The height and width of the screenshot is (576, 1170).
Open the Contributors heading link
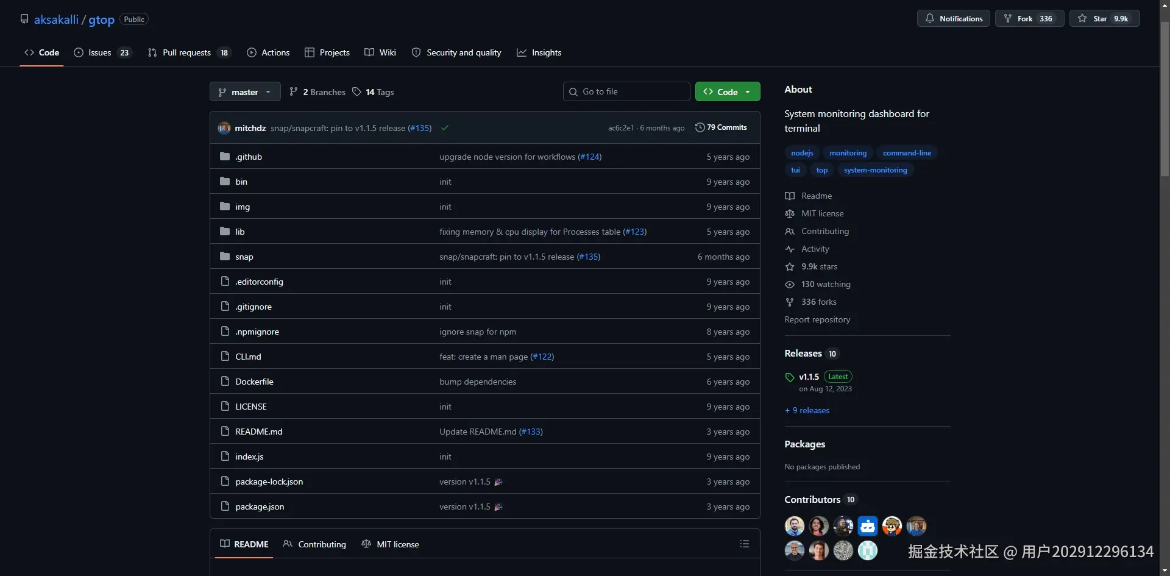812,500
